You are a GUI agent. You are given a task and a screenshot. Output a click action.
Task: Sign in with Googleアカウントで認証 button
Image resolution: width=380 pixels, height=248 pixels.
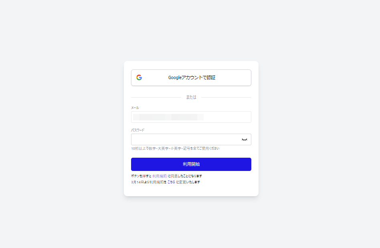(x=191, y=78)
